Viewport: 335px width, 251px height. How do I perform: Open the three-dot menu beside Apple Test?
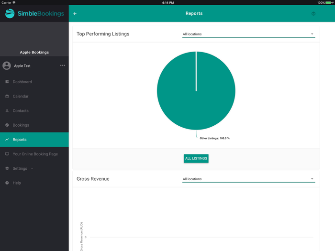click(63, 65)
